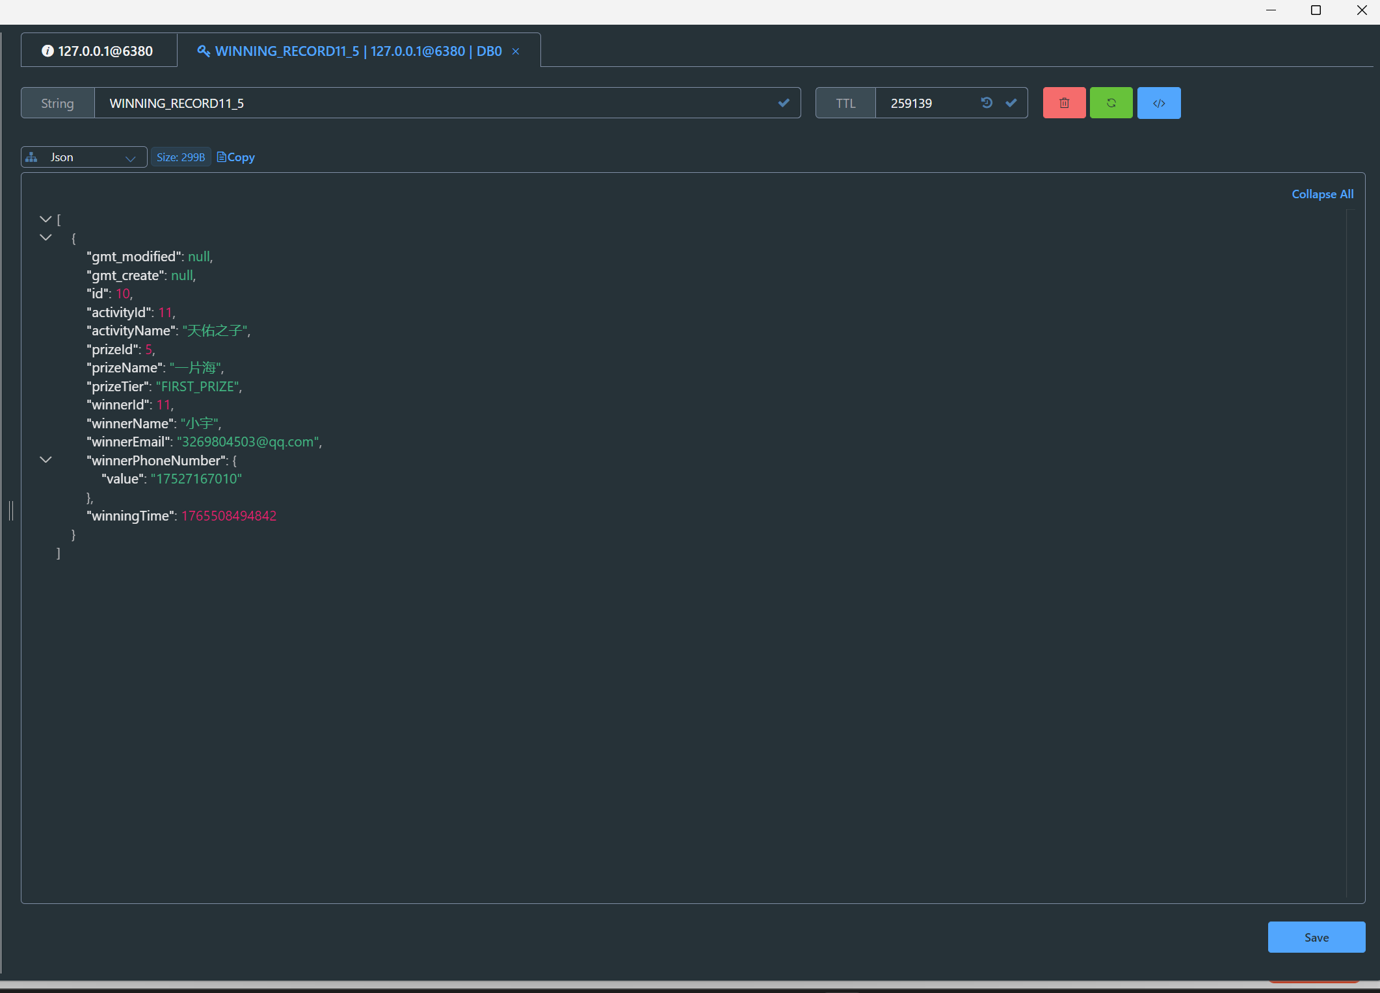1380x993 pixels.
Task: Collapse the first object chevron
Action: [46, 238]
